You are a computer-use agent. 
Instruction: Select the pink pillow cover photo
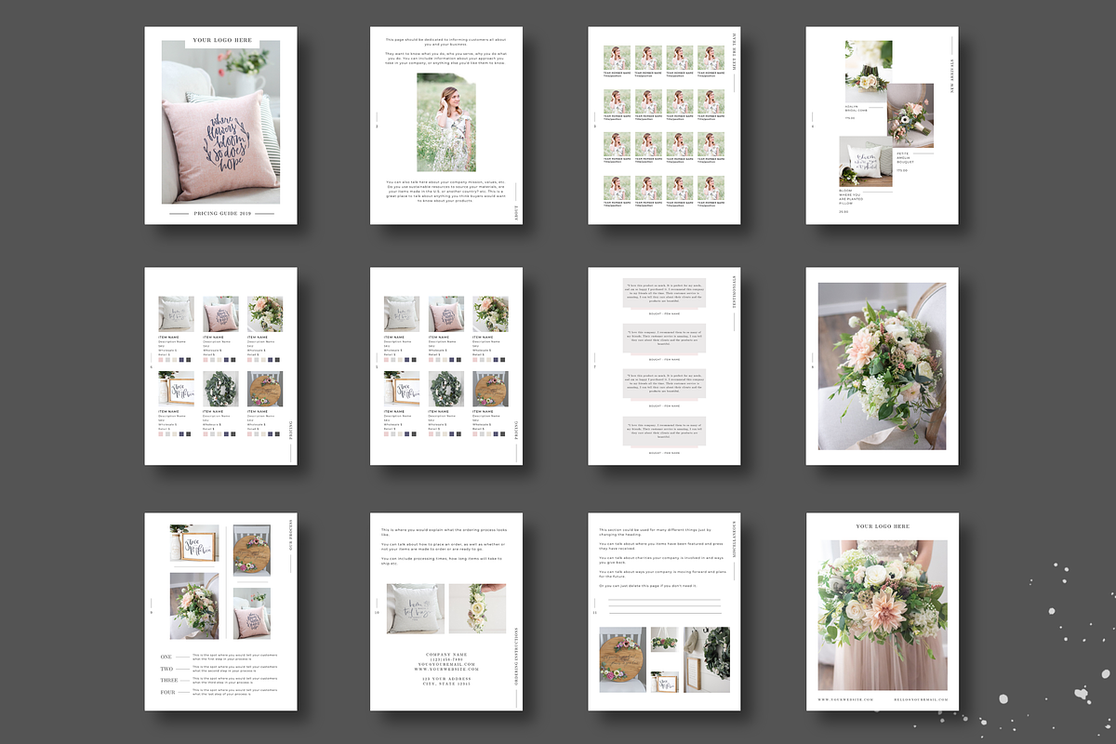point(220,122)
